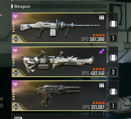Click level 100 badge on first weapon
The height and width of the screenshot is (119, 131).
(16, 39)
